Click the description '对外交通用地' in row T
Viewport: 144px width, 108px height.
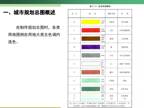pyautogui.click(x=125, y=56)
